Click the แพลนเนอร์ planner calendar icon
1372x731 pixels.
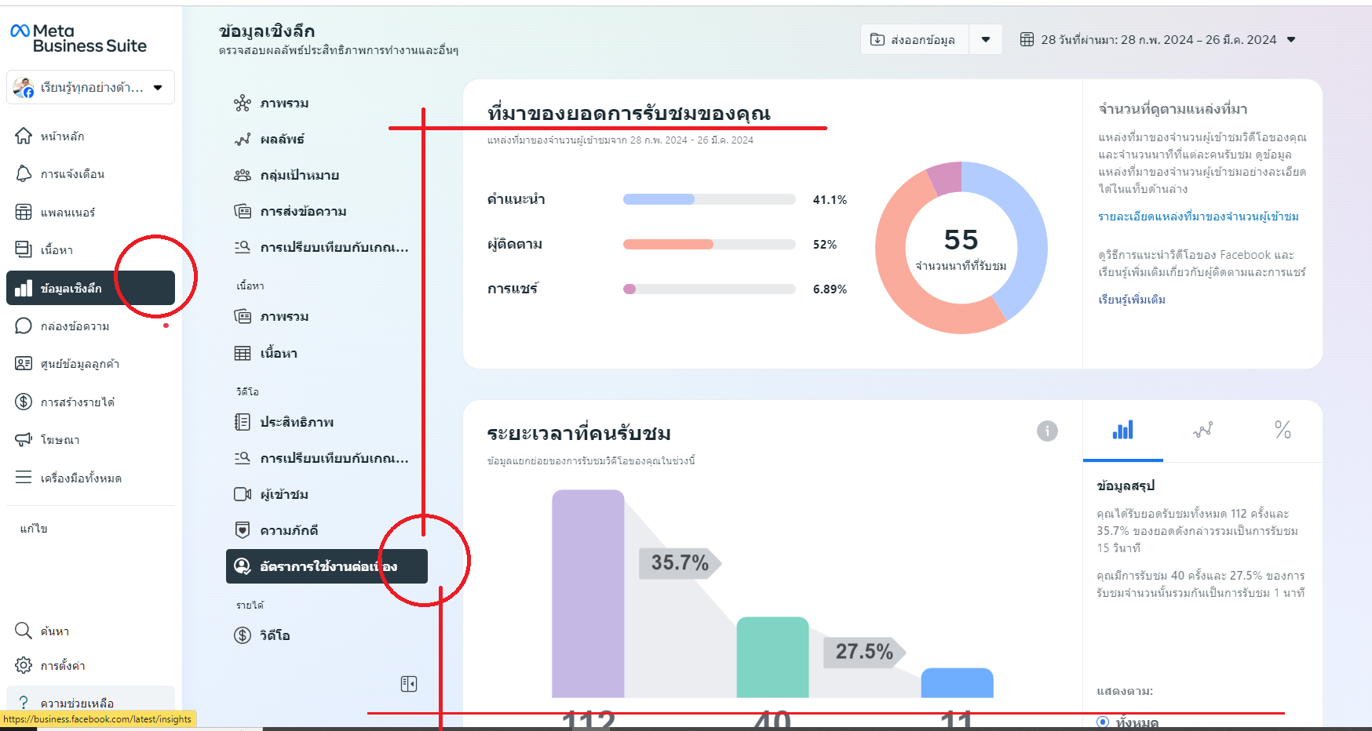tap(24, 212)
